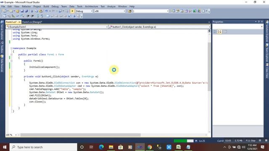
Task: Click the editor vertical scrollbar thumb
Action: pos(209,67)
